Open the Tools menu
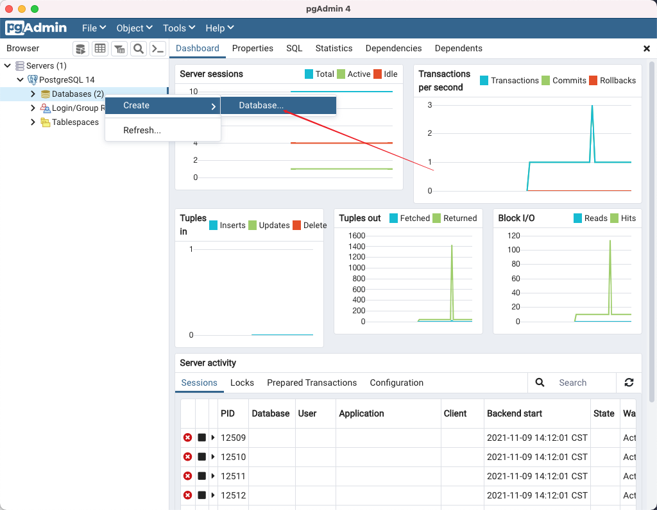657x510 pixels. [179, 28]
